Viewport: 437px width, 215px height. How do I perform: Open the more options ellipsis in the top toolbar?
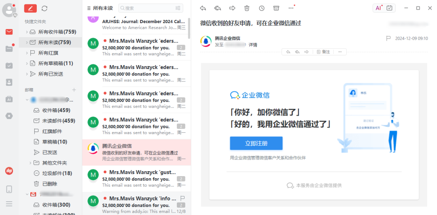(291, 8)
